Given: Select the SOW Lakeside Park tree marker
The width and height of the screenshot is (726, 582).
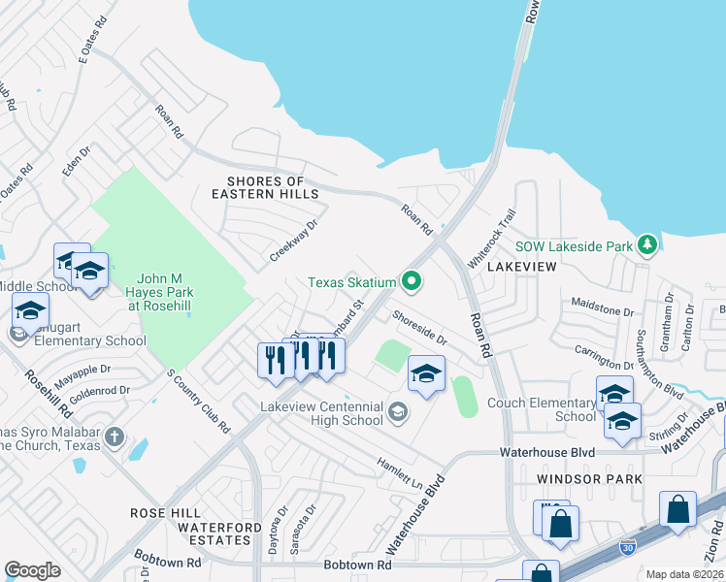Looking at the screenshot, I should pyautogui.click(x=646, y=244).
